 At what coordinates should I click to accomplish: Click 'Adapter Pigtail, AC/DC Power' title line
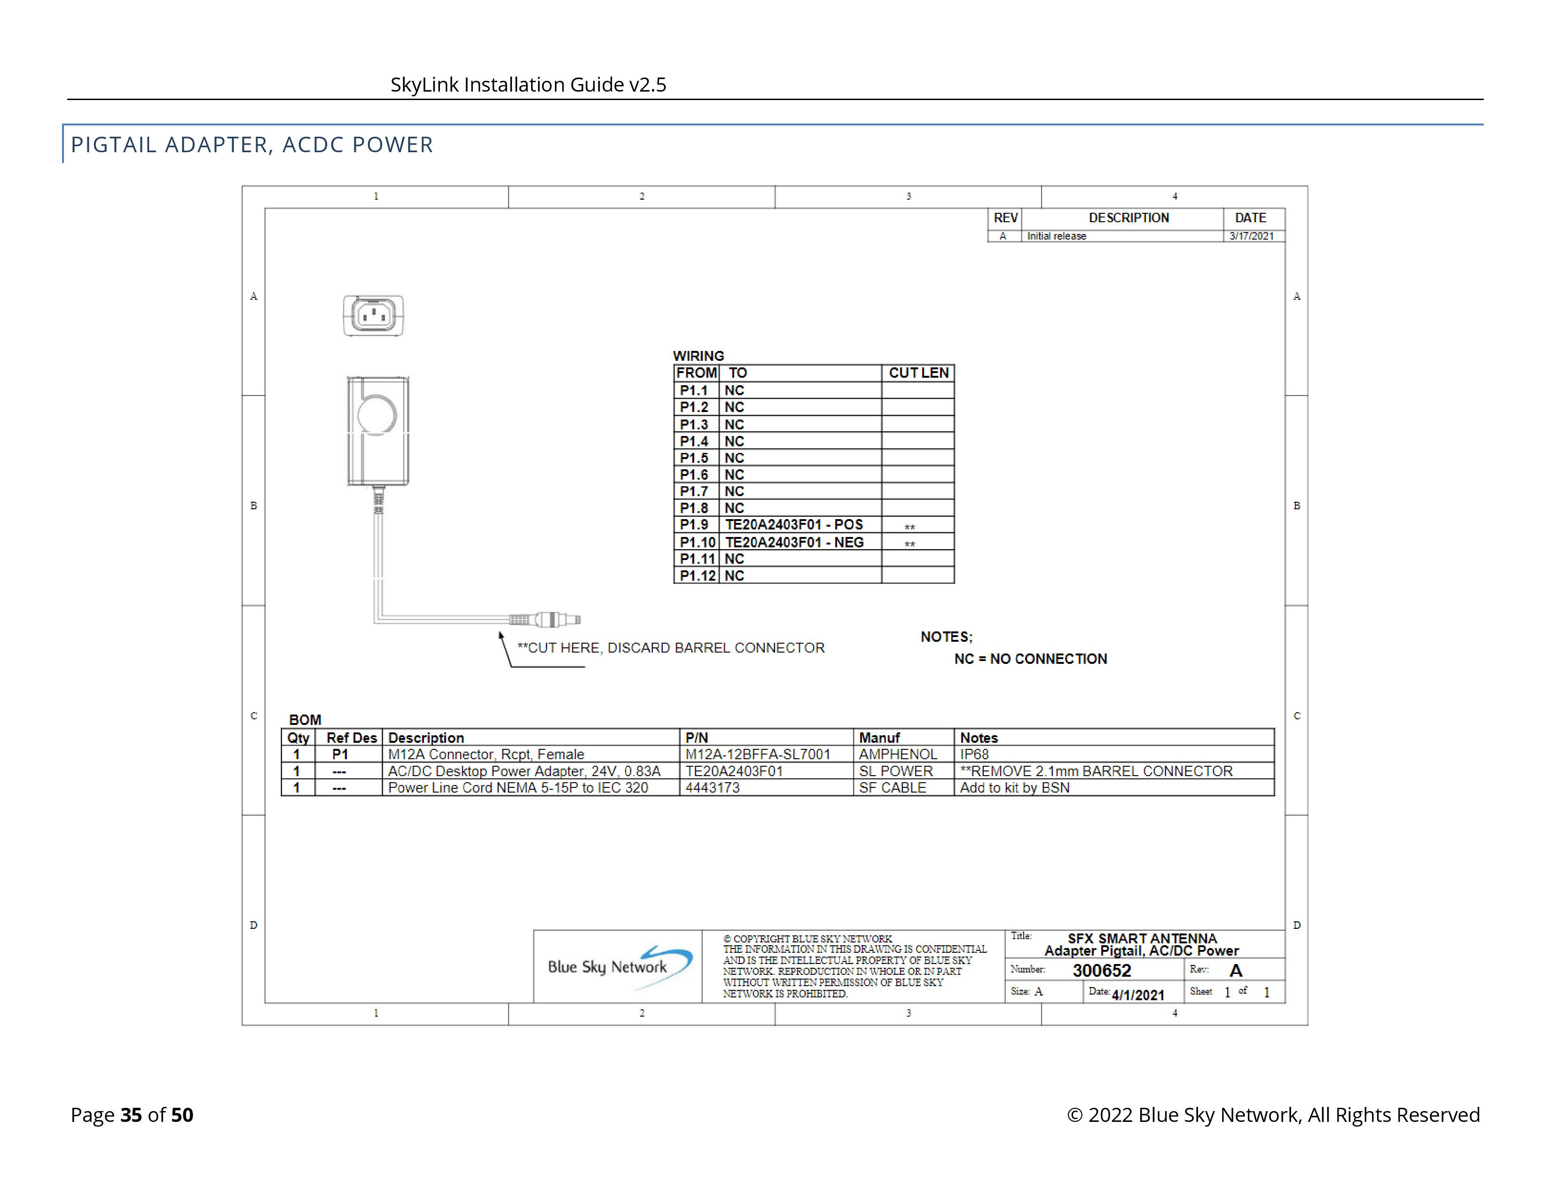click(x=1141, y=951)
